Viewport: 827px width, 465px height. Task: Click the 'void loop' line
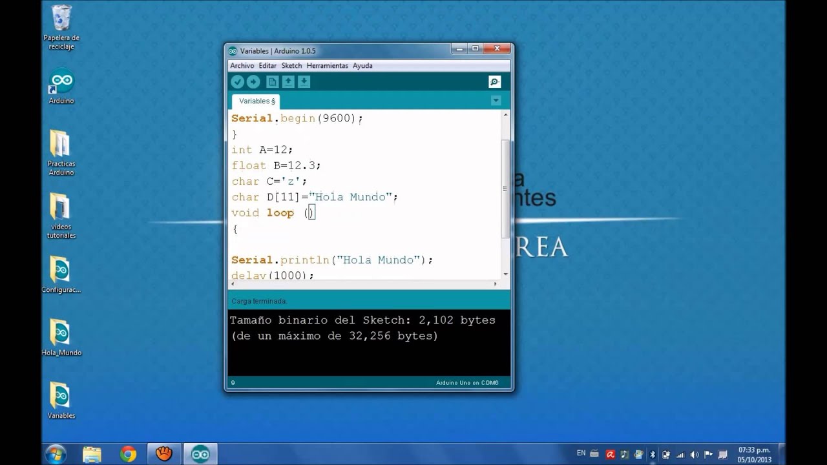pos(273,213)
